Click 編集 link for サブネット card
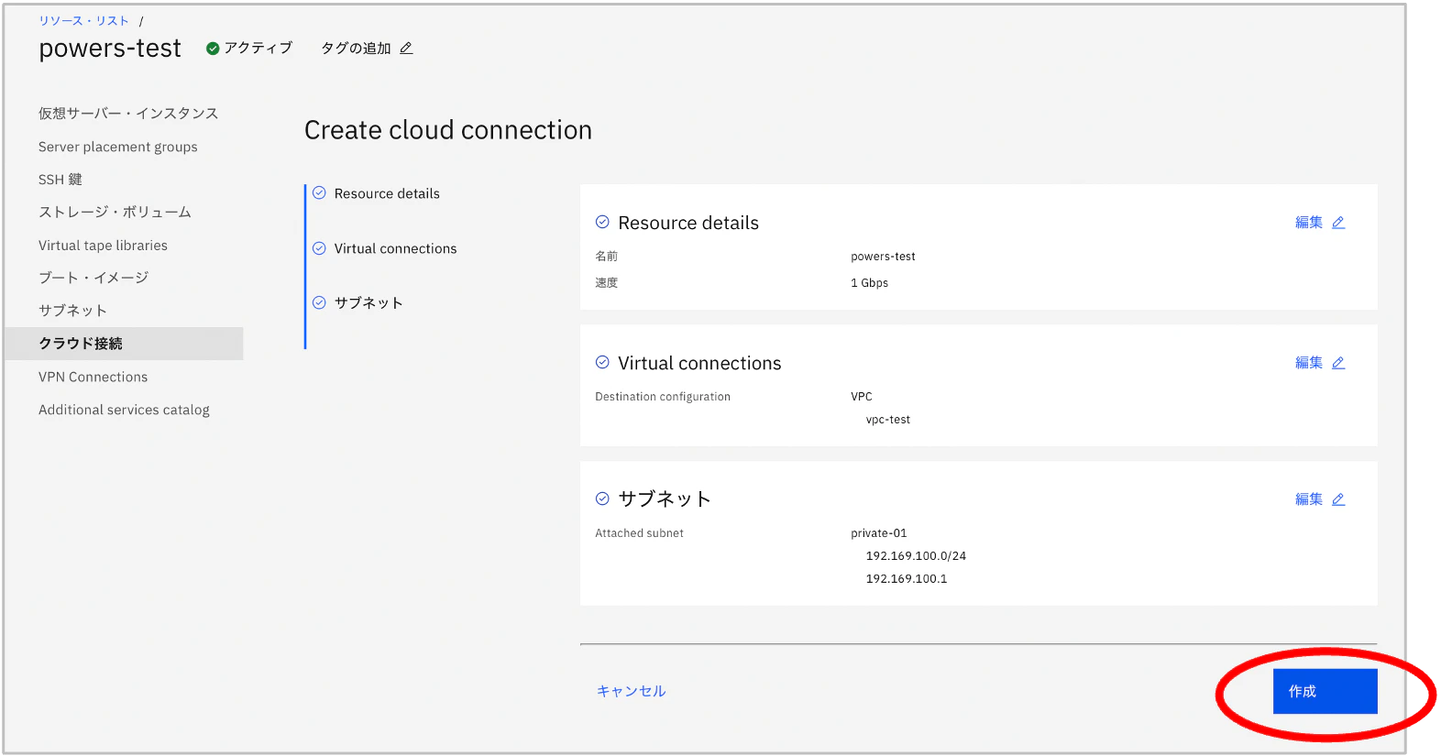Screen dimensions: 1441x756 click(1309, 499)
